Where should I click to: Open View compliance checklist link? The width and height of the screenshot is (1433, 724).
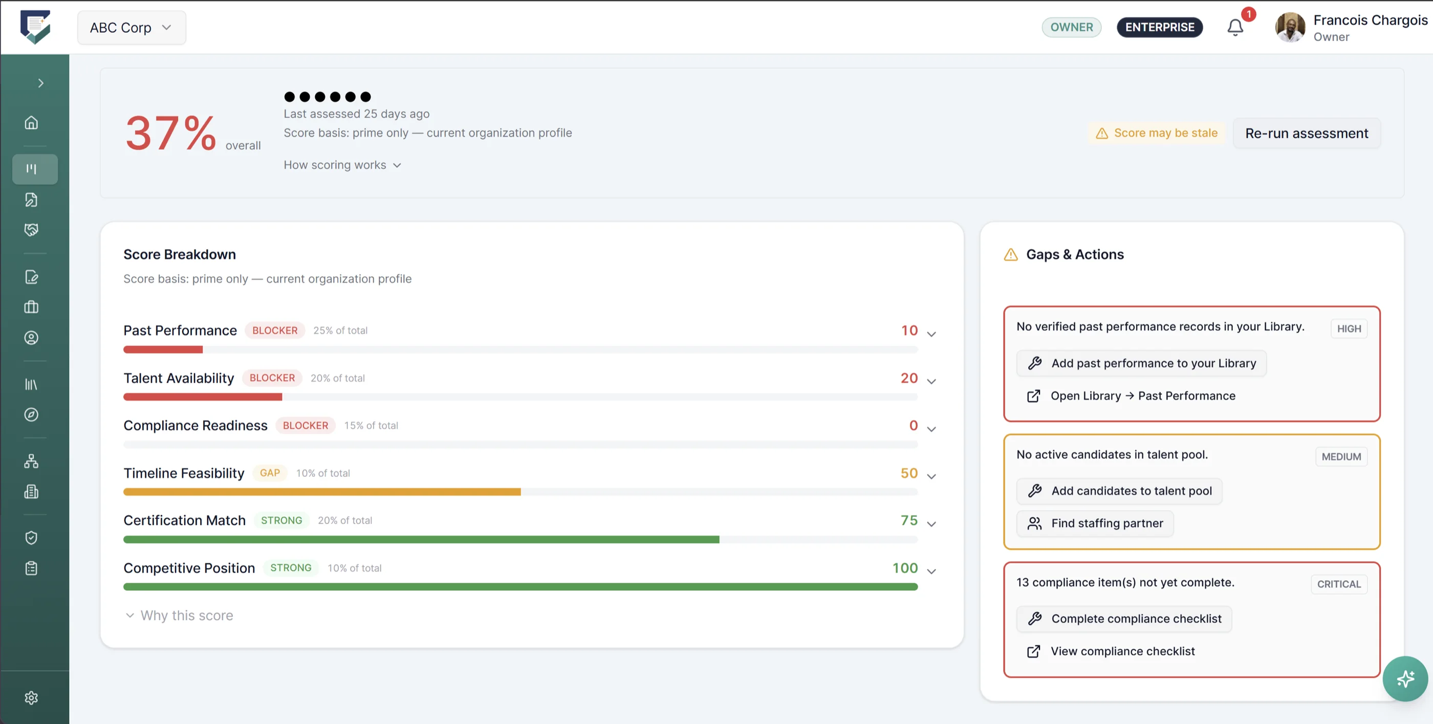coord(1111,651)
